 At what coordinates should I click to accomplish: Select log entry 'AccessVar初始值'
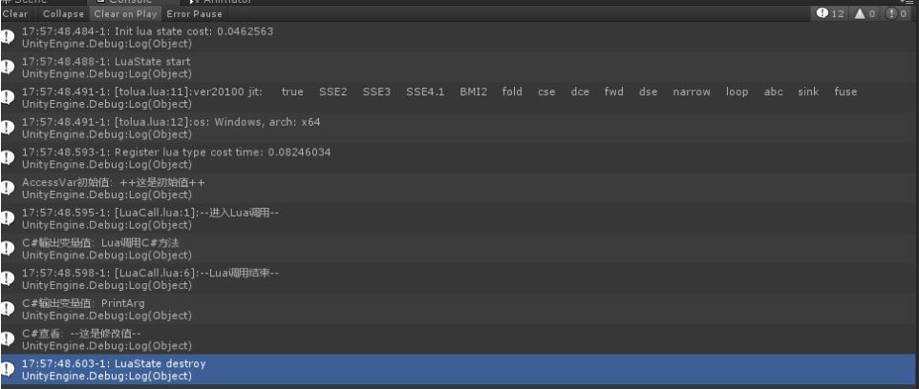pos(459,189)
